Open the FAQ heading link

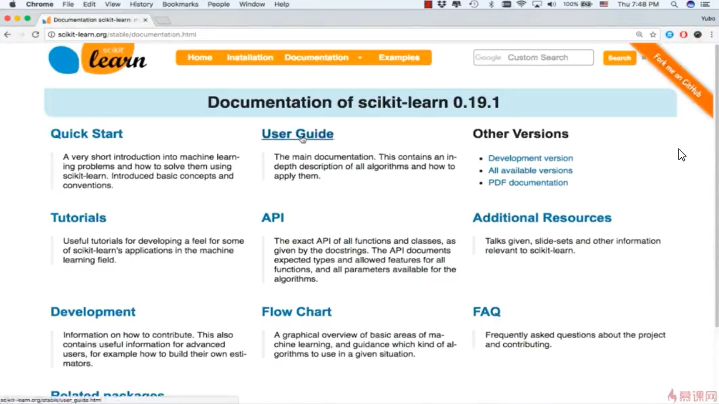pyautogui.click(x=486, y=312)
